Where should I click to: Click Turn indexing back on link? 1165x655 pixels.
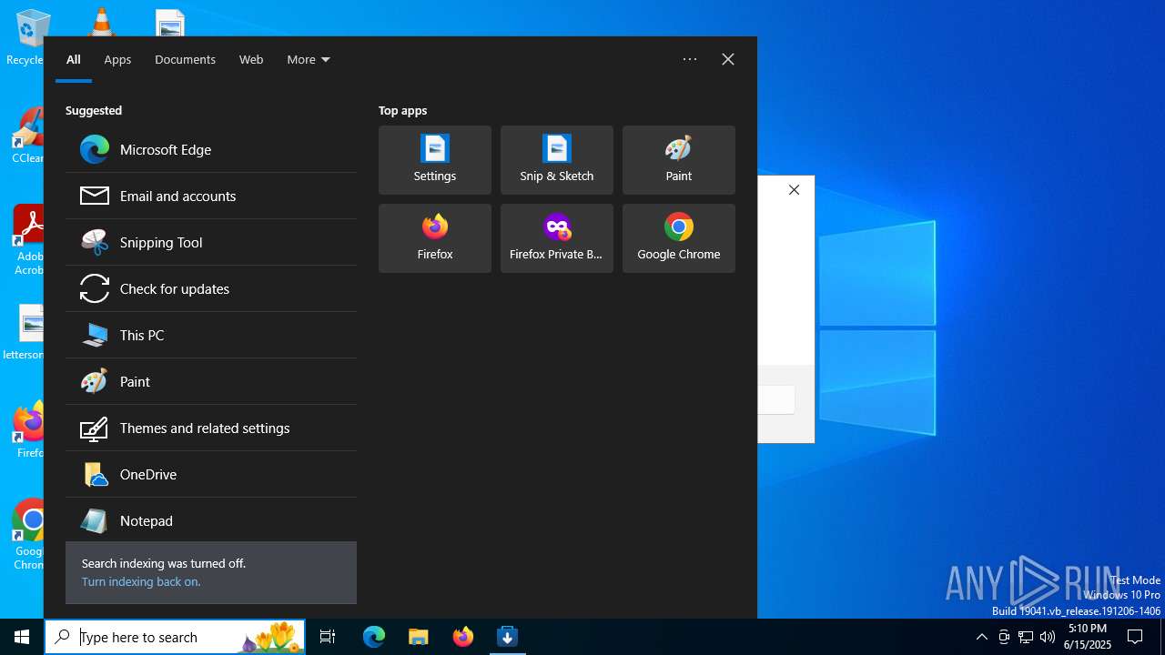tap(141, 581)
